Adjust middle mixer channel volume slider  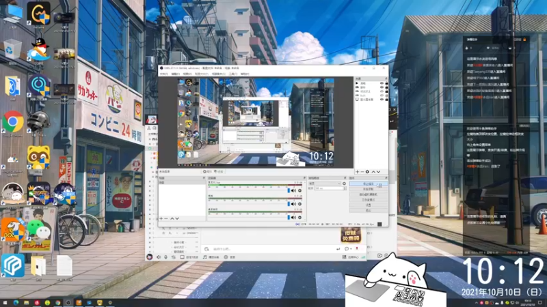click(289, 204)
